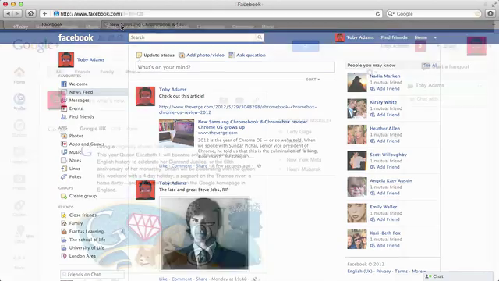Click the Facebook Search field
The width and height of the screenshot is (499, 281).
click(193, 37)
